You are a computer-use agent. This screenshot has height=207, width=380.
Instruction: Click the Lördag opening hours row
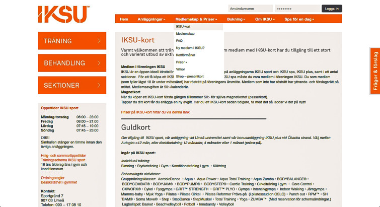coord(69,126)
